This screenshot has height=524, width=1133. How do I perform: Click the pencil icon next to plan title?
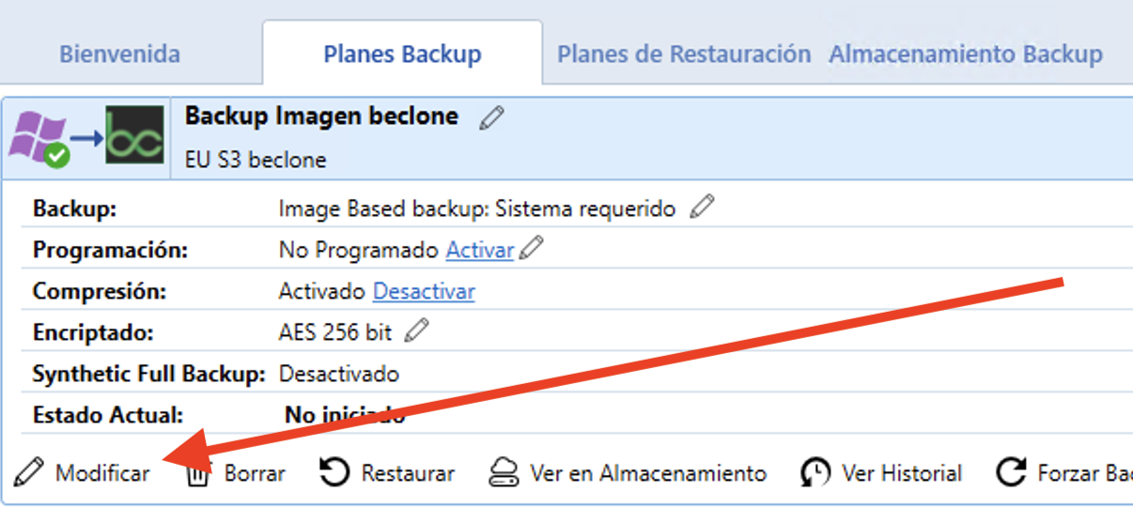coord(491,117)
